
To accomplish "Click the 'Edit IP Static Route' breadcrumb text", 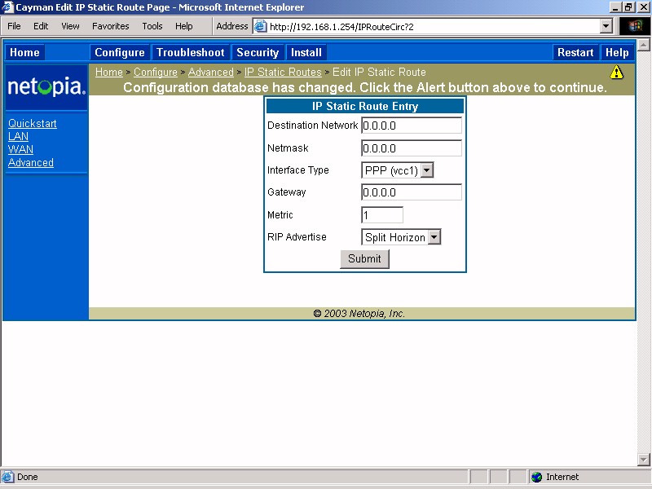I will (x=379, y=72).
